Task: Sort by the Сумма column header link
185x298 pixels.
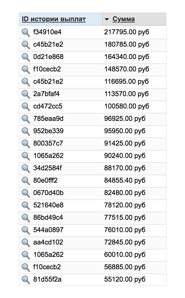Action: 123,19
